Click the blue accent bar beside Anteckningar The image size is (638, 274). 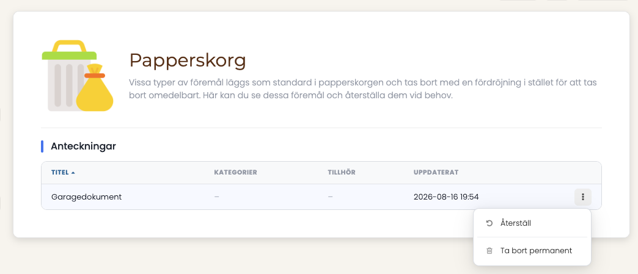42,146
